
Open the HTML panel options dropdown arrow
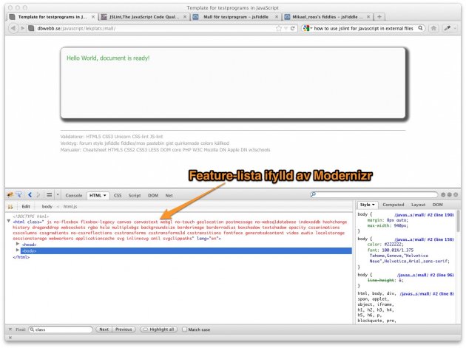click(105, 195)
